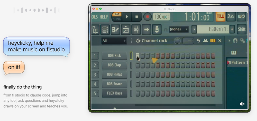Click the right-arrow toolbar icon

(146, 30)
